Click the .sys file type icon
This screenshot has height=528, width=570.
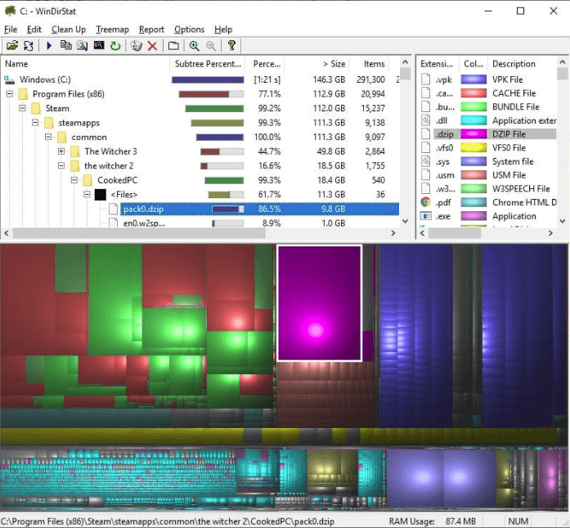click(425, 161)
